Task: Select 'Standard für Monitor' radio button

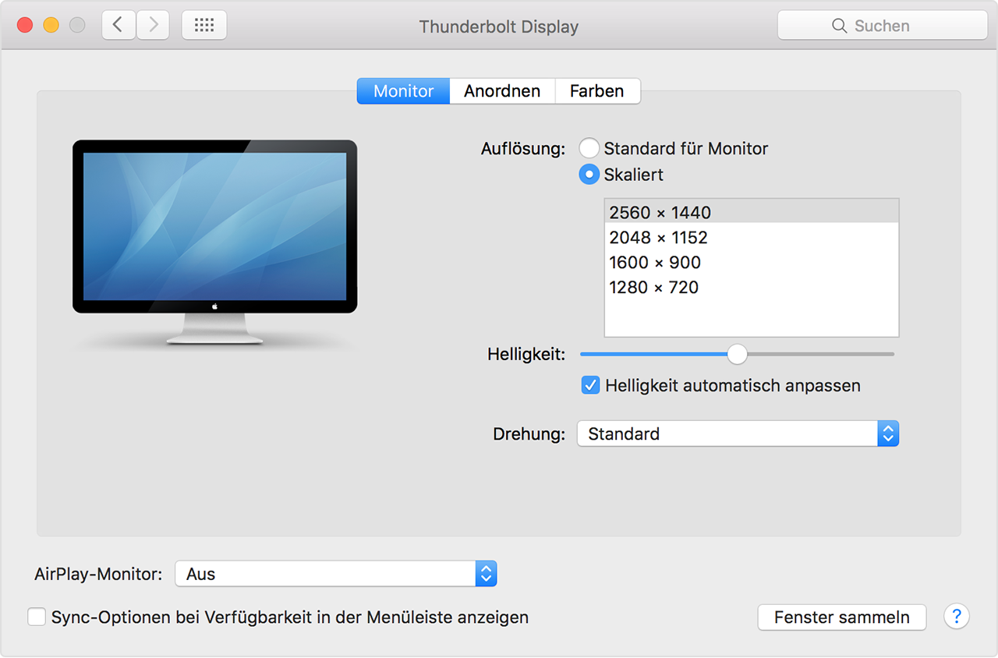Action: click(x=589, y=148)
